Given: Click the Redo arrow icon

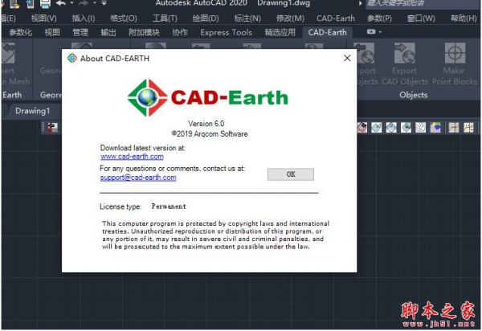Looking at the screenshot, I should [84, 3].
